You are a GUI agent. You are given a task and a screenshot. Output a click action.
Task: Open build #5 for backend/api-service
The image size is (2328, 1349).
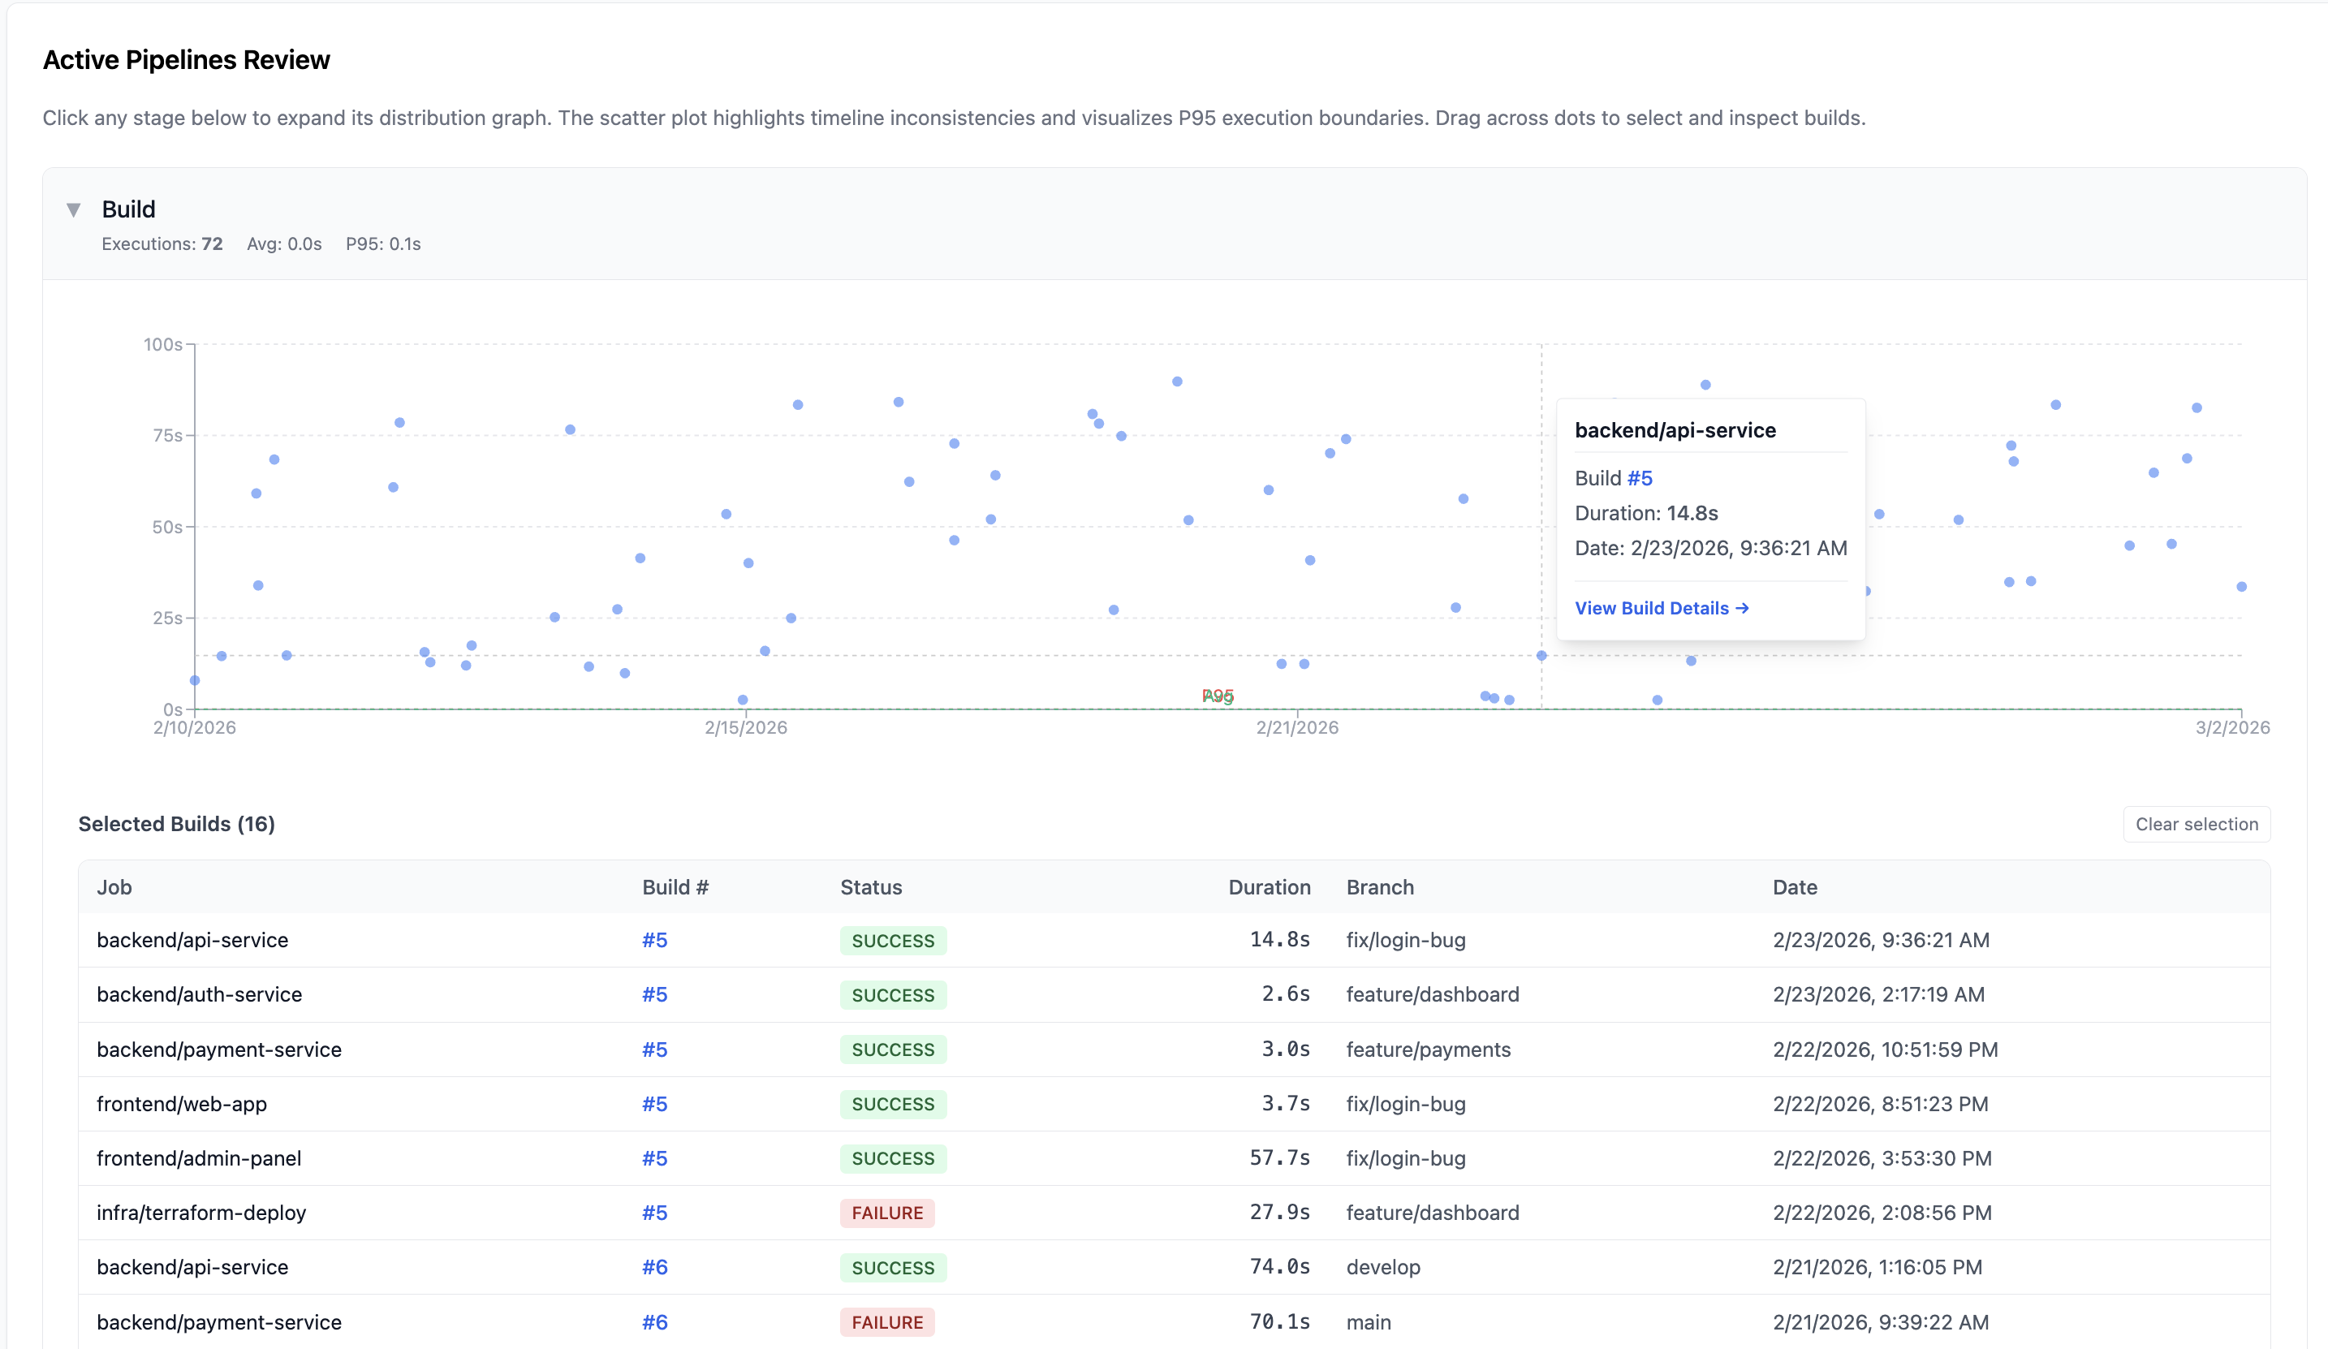tap(654, 940)
